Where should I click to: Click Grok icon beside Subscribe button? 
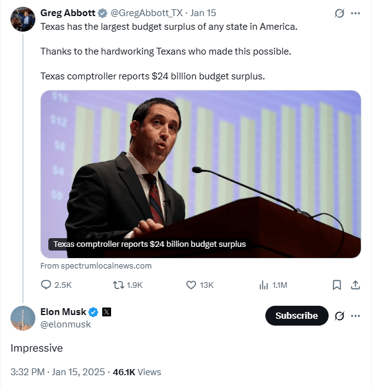[x=339, y=316]
